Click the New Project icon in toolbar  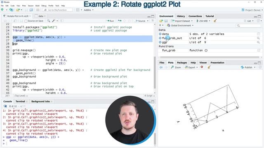point(11,10)
